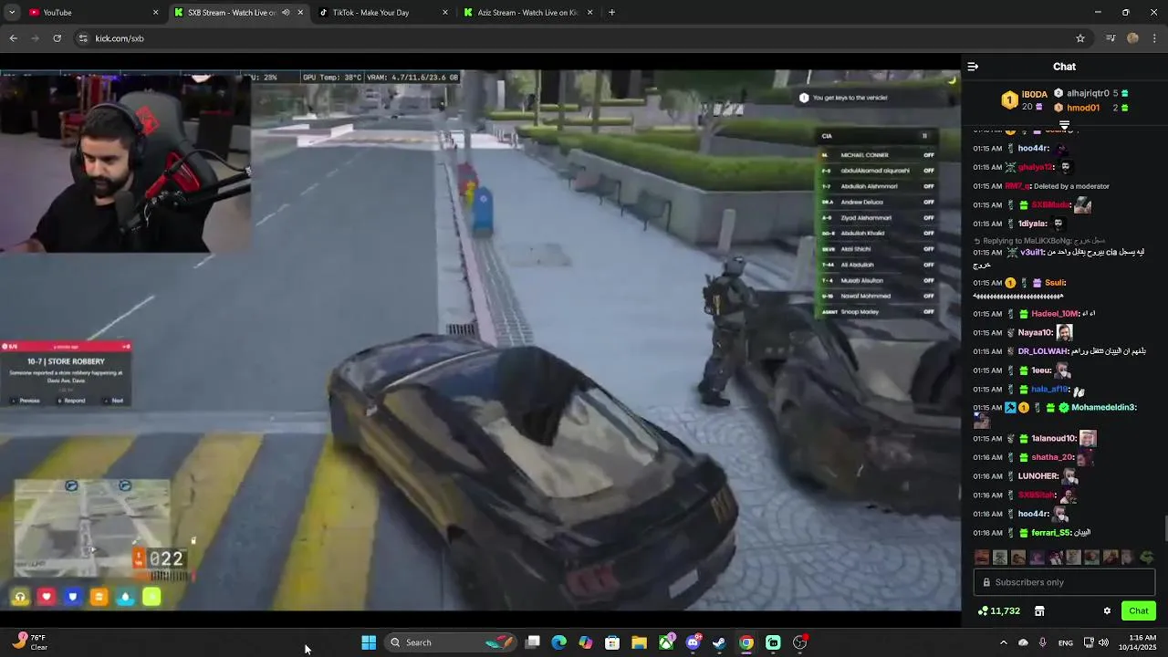Open Microsoft Store from the taskbar
The width and height of the screenshot is (1168, 657).
[612, 642]
